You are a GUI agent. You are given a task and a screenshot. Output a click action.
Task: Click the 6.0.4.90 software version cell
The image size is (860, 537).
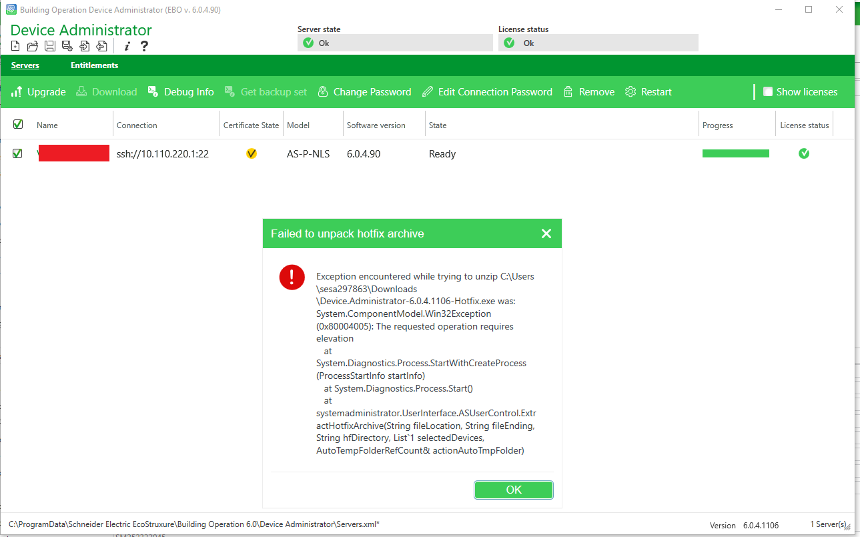(x=364, y=154)
